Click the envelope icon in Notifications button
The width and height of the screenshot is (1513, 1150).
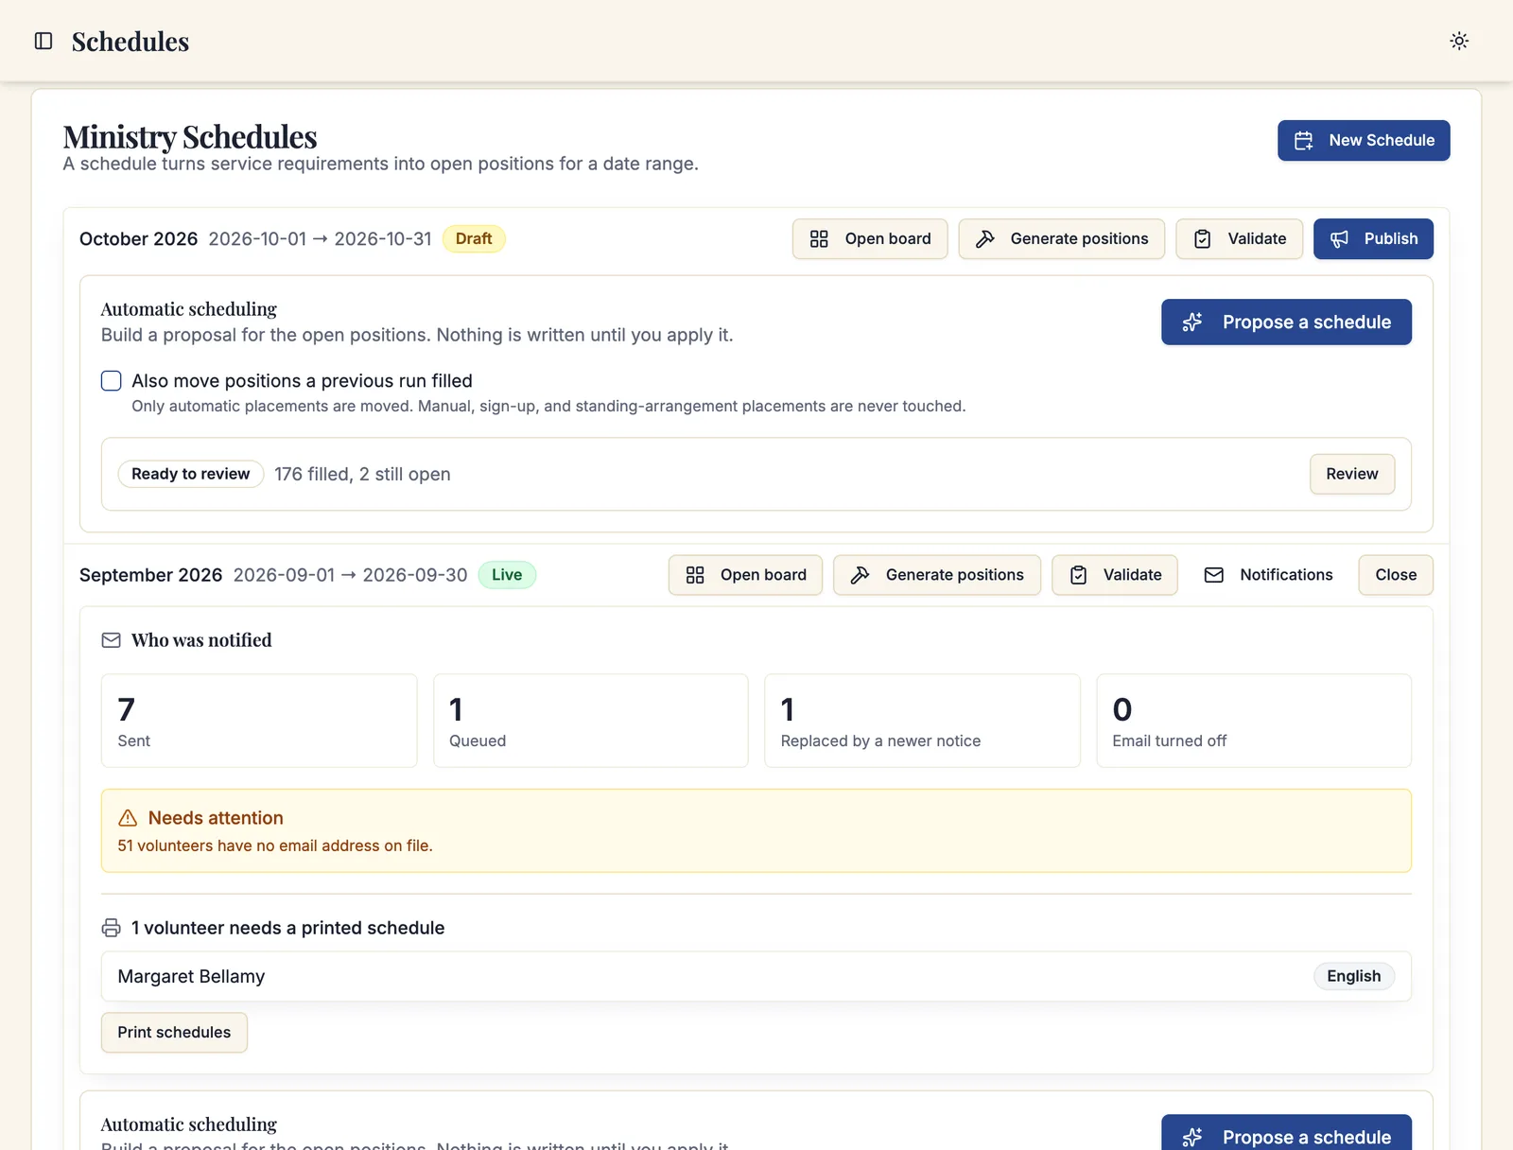point(1214,575)
